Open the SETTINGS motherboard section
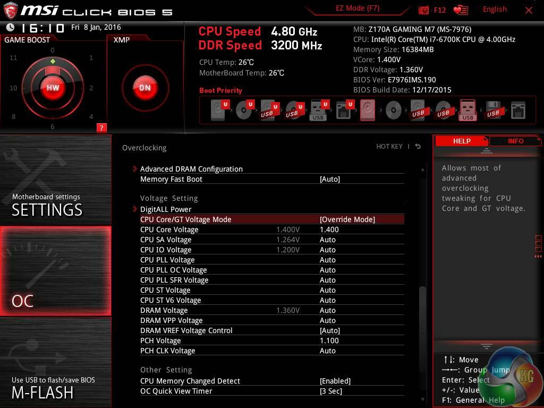This screenshot has width=544, height=408. coord(55,180)
